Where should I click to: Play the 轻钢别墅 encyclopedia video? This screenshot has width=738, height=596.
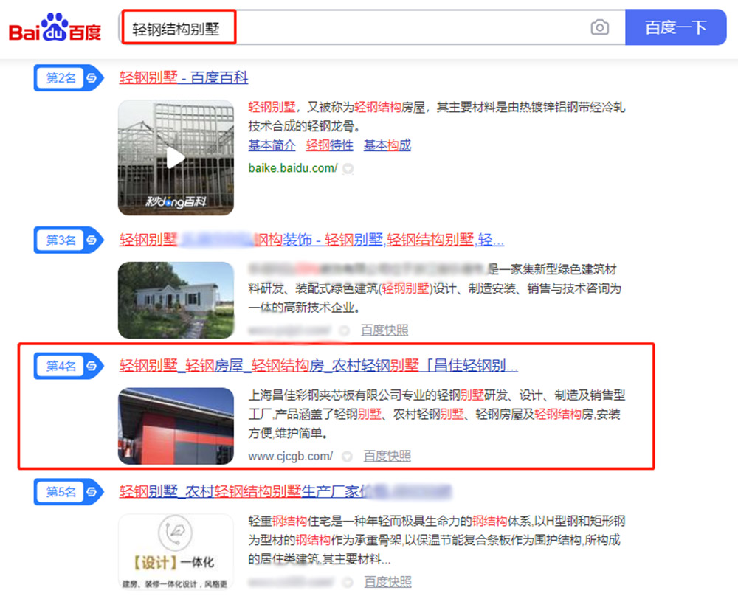click(175, 157)
